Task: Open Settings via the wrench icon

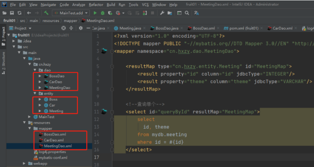Action: tap(162, 13)
